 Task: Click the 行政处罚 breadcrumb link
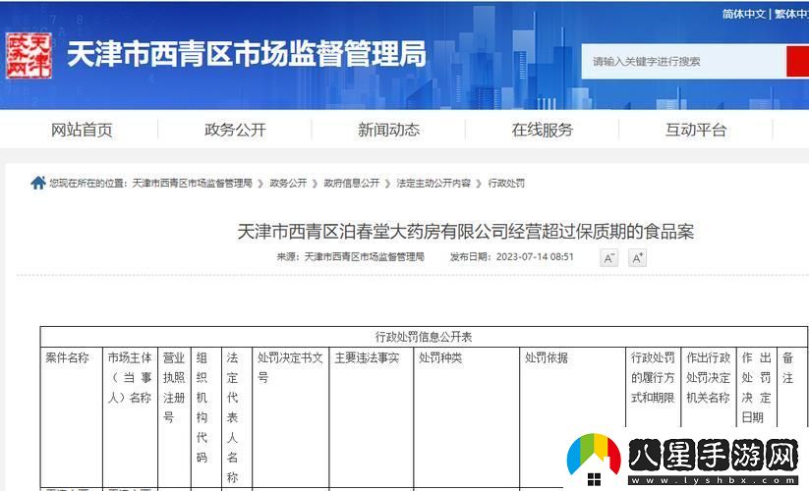coord(506,183)
